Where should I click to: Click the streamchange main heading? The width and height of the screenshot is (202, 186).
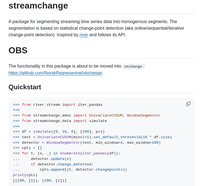[x=38, y=6]
